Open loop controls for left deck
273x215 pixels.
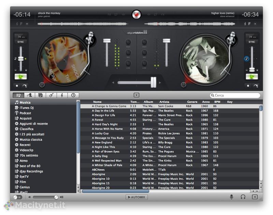point(116,15)
